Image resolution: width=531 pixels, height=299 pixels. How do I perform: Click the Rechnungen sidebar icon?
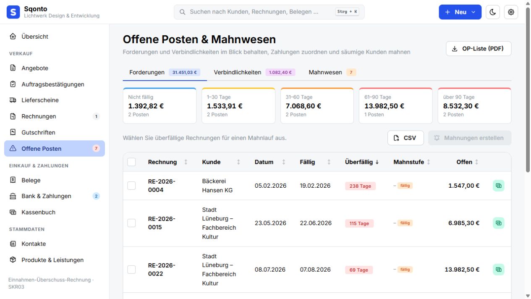pos(13,116)
